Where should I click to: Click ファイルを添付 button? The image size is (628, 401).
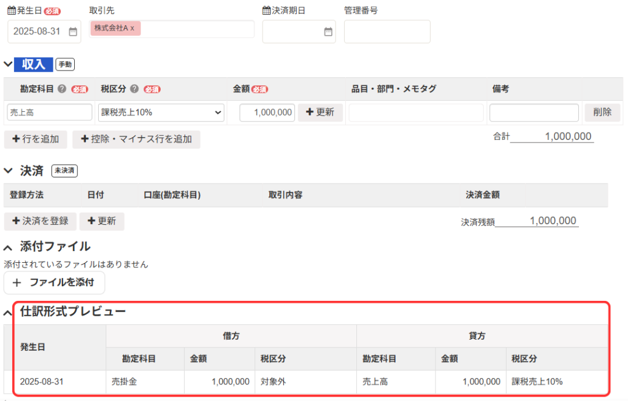[54, 283]
